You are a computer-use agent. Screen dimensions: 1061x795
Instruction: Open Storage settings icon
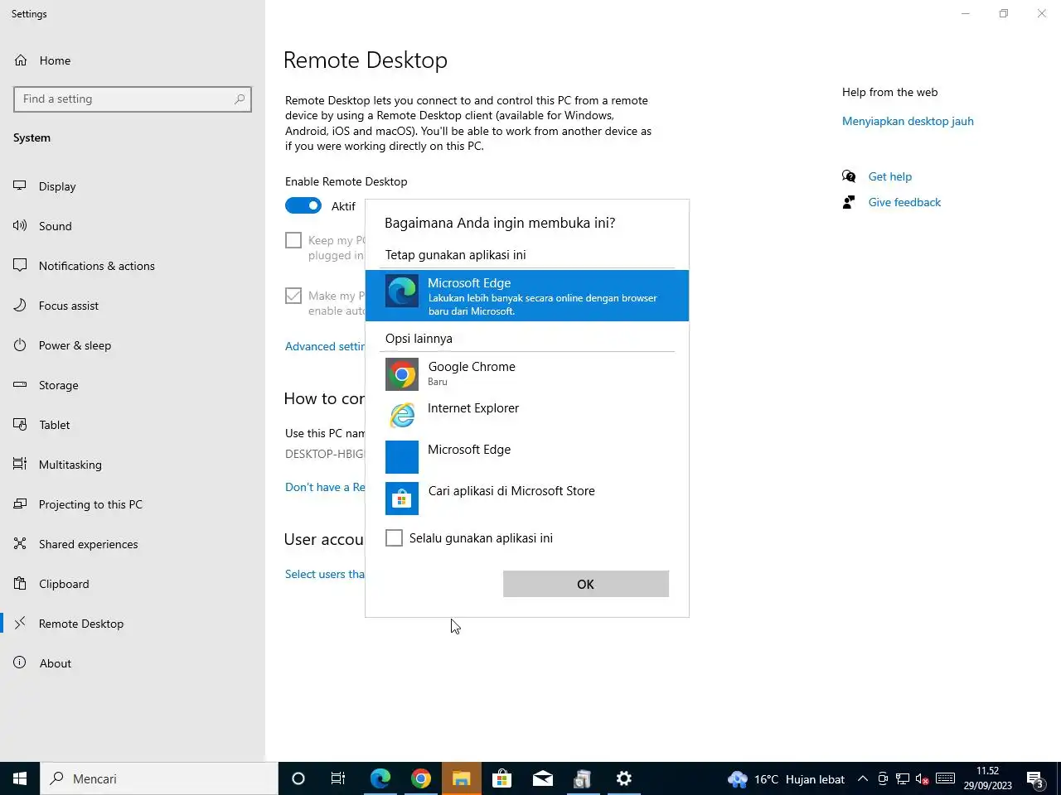[20, 385]
